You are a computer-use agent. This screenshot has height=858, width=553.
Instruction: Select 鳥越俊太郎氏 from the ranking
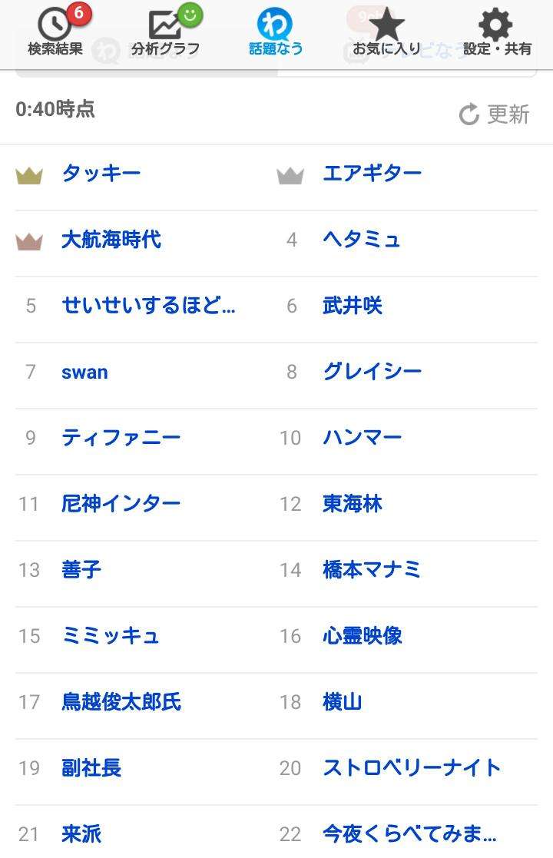click(121, 702)
